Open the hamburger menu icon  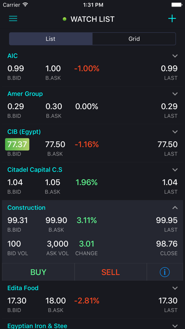point(13,19)
